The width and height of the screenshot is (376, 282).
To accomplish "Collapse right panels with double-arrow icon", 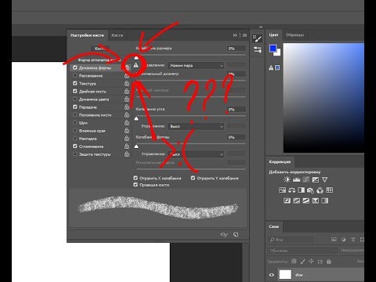I will pos(261,27).
